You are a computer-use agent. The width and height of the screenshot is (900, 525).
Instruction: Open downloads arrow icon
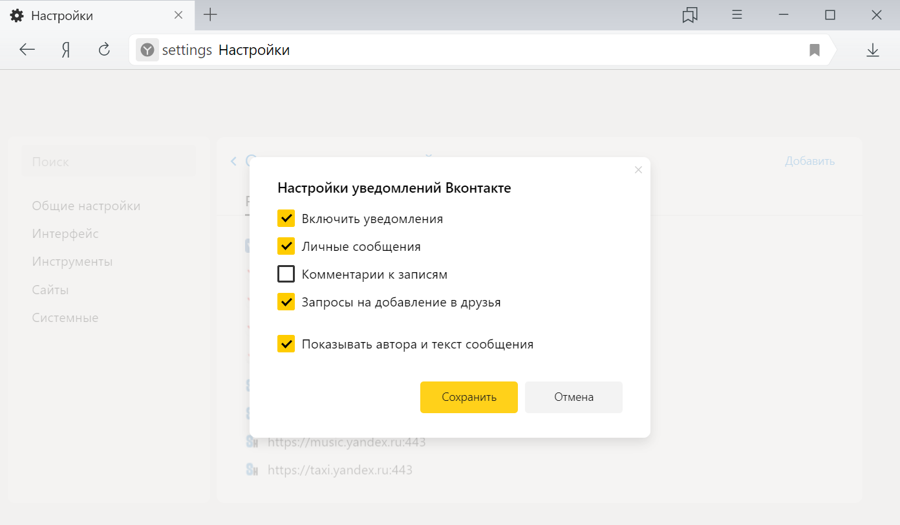coord(873,50)
